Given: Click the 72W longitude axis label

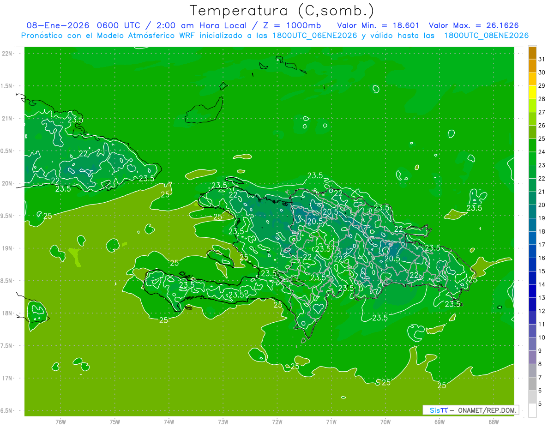Looking at the screenshot, I should pyautogui.click(x=277, y=422).
